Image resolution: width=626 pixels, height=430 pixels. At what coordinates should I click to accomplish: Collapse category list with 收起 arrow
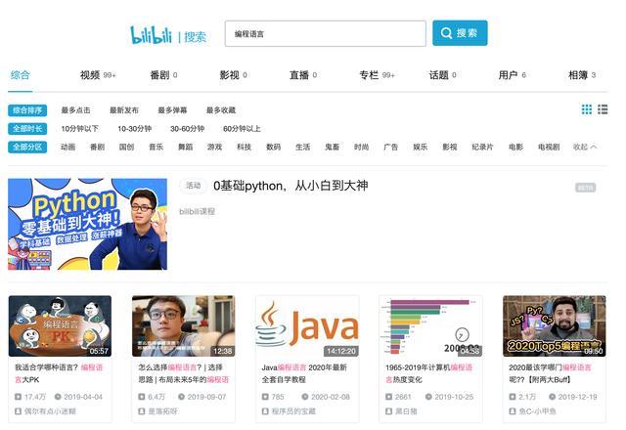coord(585,147)
